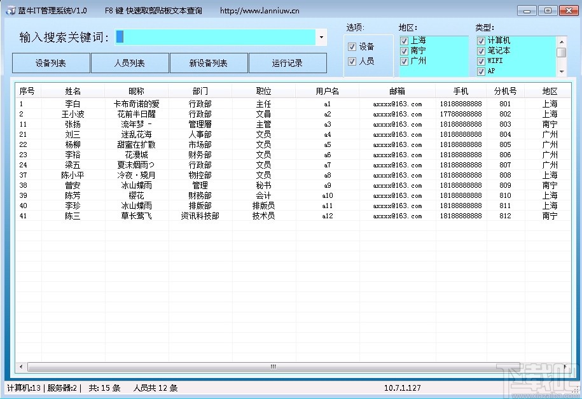Click the 类型 list scroll-down arrow
The width and height of the screenshot is (582, 399).
pos(561,70)
